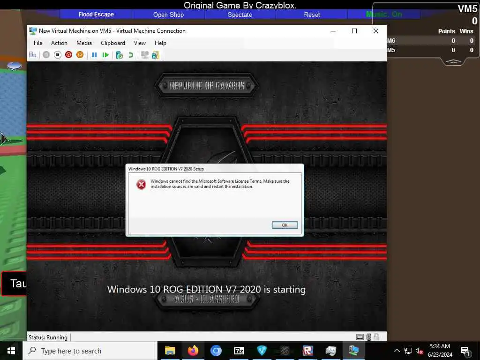Open the Action menu
Image resolution: width=480 pixels, height=360 pixels.
59,43
